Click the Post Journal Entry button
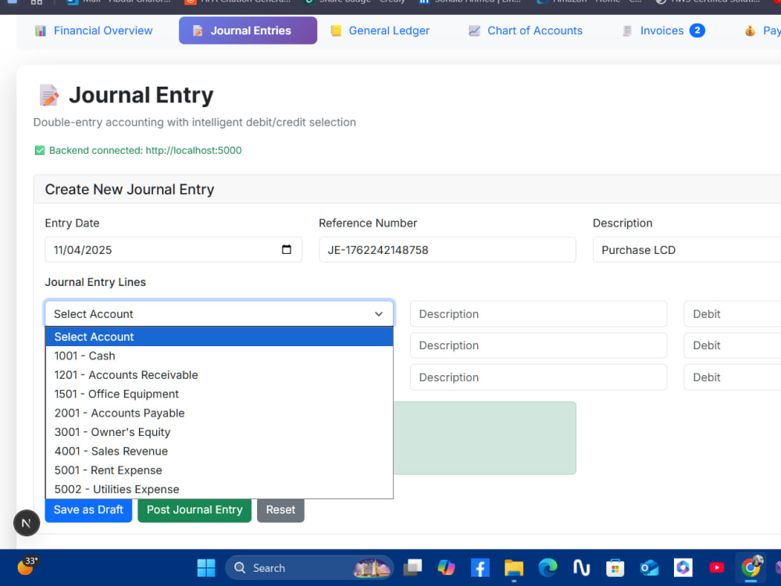781x586 pixels. 194,509
